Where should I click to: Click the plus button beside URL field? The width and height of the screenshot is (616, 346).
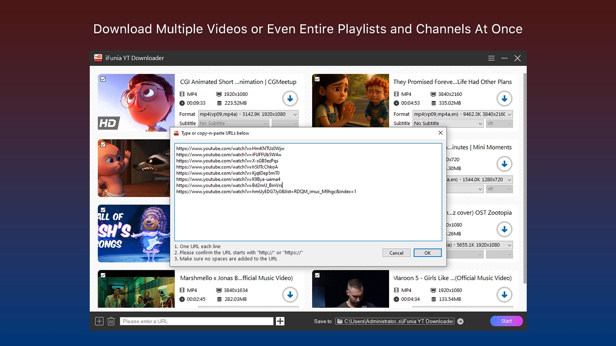click(280, 321)
